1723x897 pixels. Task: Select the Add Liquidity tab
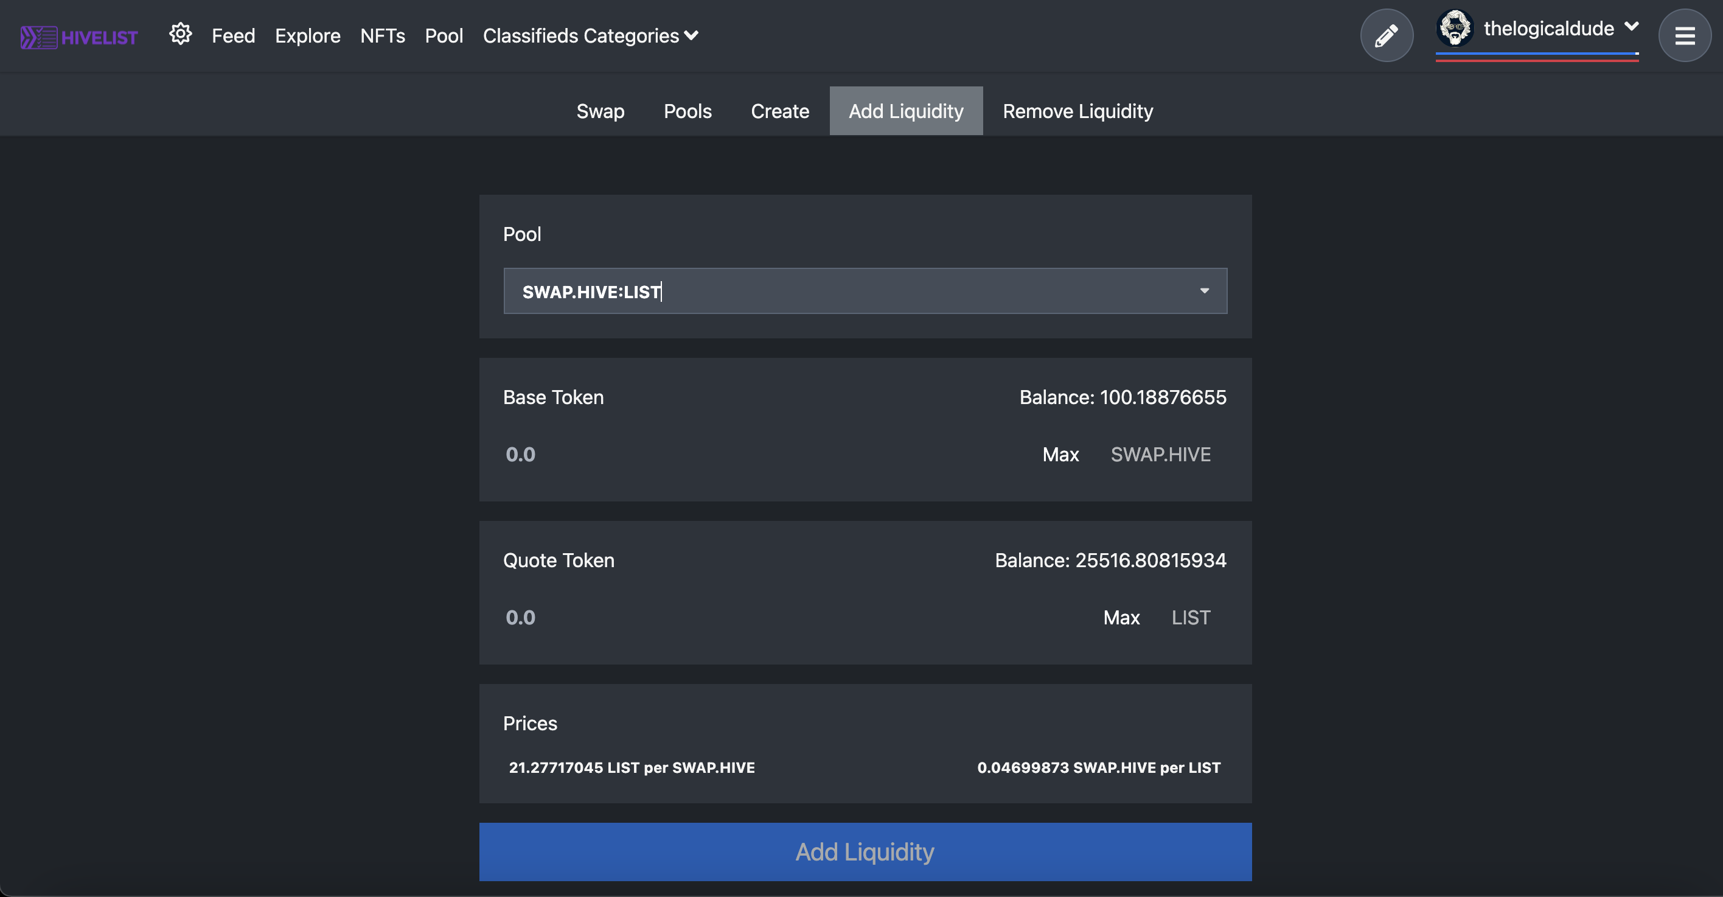pos(907,111)
